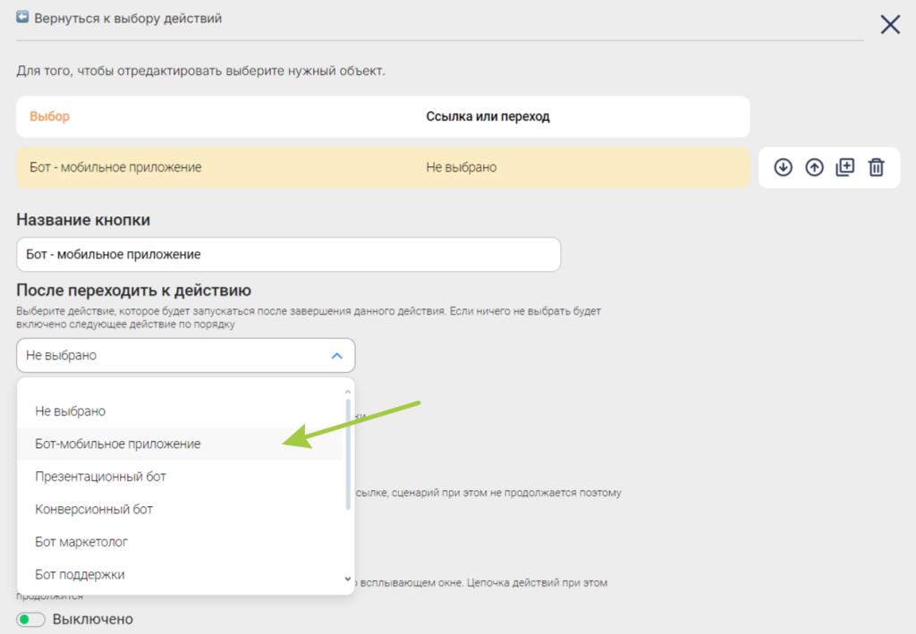The image size is (916, 634).
Task: Click the Ссылка или переход column header
Action: (488, 116)
